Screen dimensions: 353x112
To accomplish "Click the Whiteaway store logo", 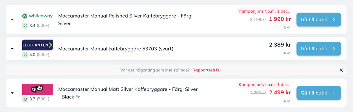I will (x=37, y=16).
